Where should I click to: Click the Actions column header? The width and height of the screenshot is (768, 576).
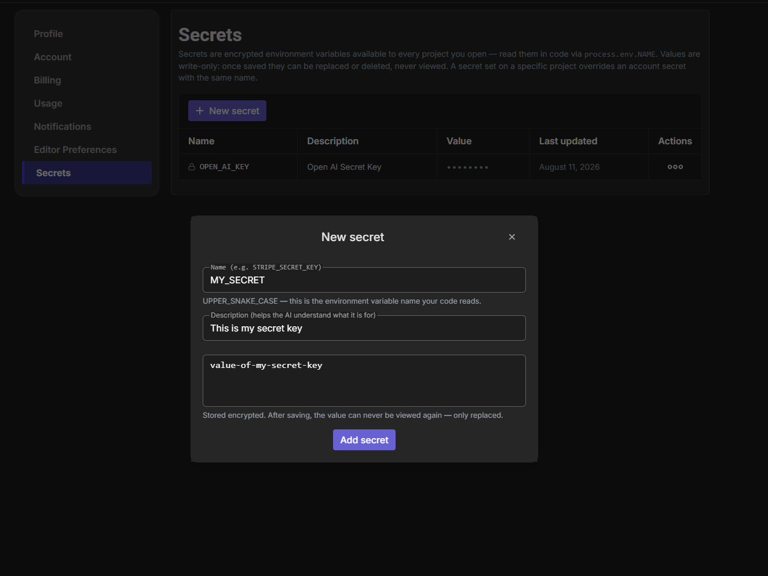tap(675, 141)
